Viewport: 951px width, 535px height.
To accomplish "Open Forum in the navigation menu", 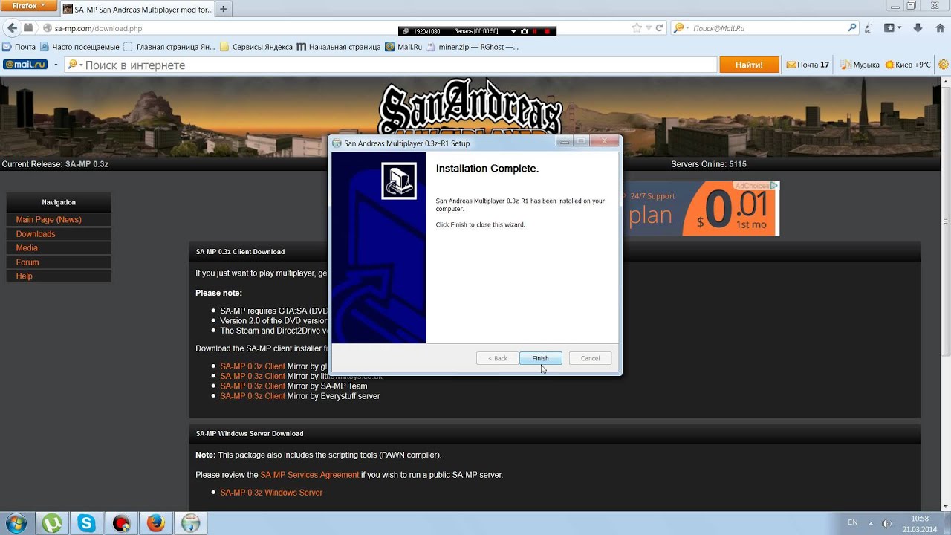I will pyautogui.click(x=27, y=262).
